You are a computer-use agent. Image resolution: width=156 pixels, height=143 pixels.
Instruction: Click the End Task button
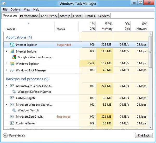pyautogui.click(x=144, y=135)
